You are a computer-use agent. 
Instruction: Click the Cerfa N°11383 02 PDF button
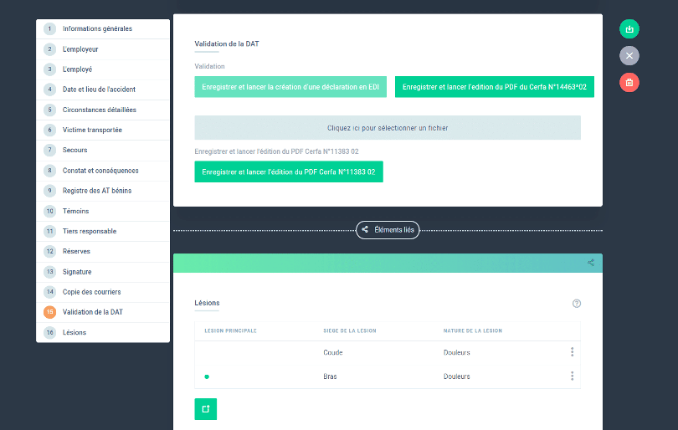[289, 171]
